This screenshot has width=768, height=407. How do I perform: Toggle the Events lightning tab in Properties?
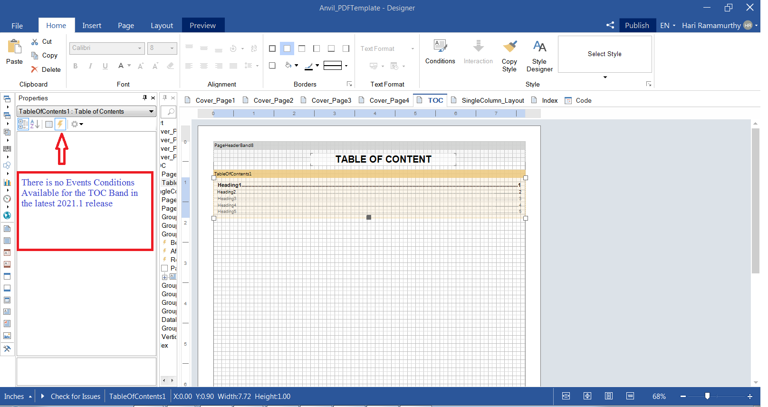click(x=60, y=124)
